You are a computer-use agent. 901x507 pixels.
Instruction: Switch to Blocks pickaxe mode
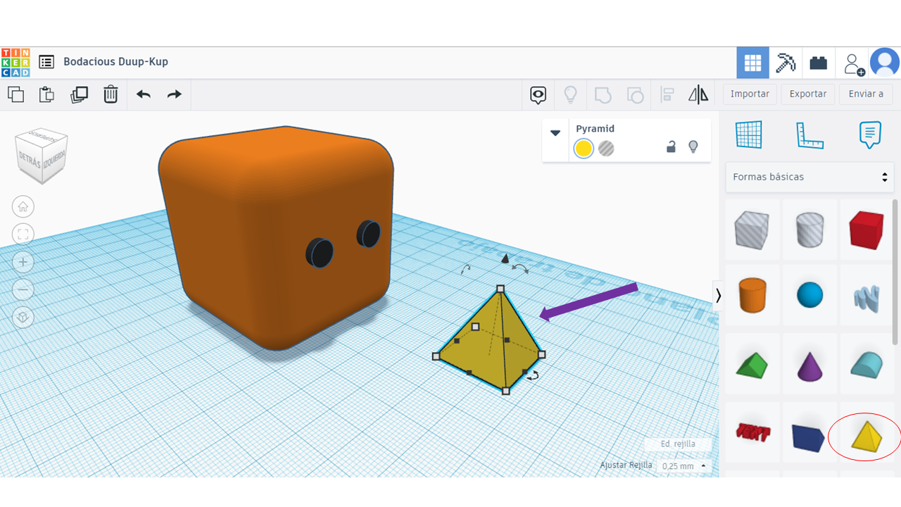click(x=785, y=63)
